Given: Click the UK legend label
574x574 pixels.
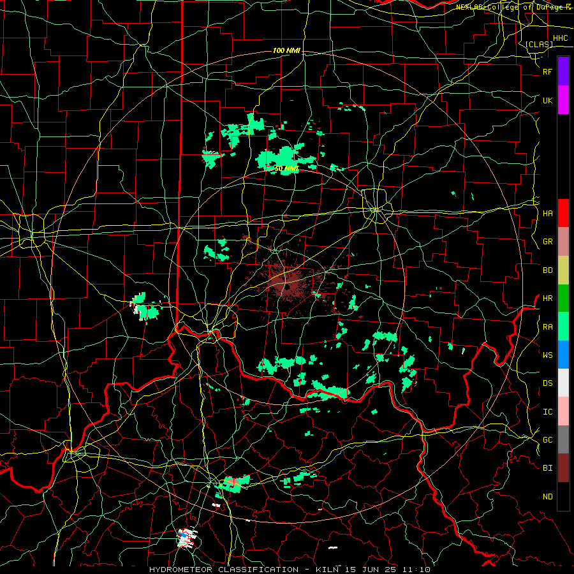Looking at the screenshot, I should tap(547, 100).
